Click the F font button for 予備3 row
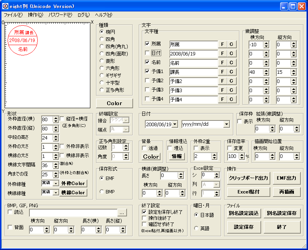This screenshot has width=308, height=250. click(222, 90)
